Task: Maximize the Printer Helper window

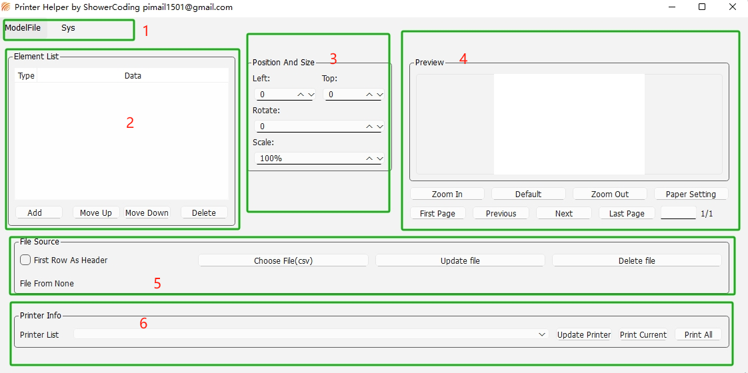Action: tap(702, 7)
